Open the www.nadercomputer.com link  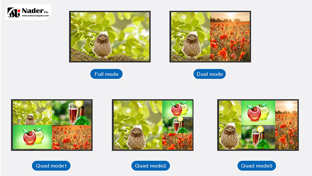(x=35, y=16)
